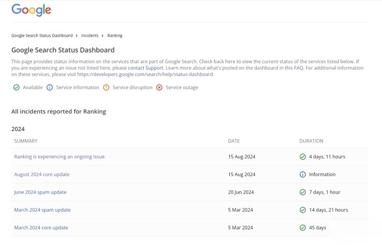The width and height of the screenshot is (382, 245).
Task: Click the Google logo
Action: (x=32, y=10)
